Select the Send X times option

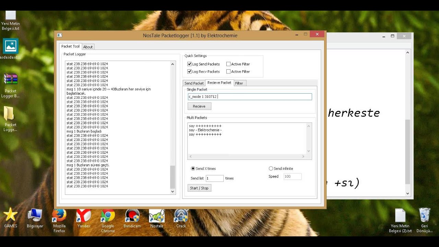[193, 168]
